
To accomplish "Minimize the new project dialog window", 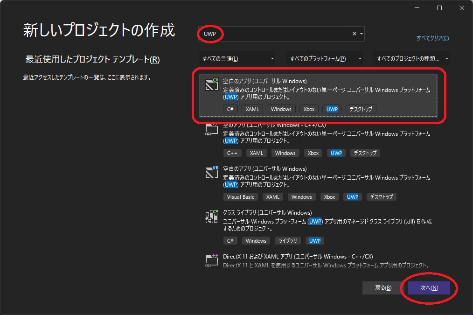I will click(x=417, y=8).
